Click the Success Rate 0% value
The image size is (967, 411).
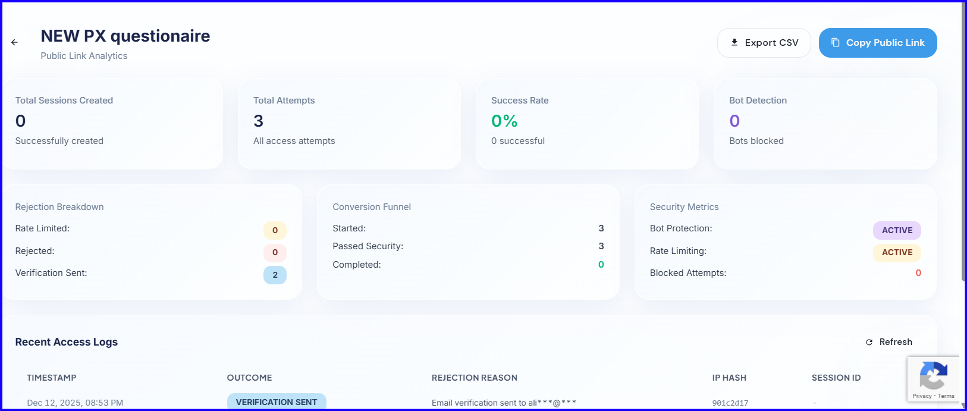(x=504, y=121)
